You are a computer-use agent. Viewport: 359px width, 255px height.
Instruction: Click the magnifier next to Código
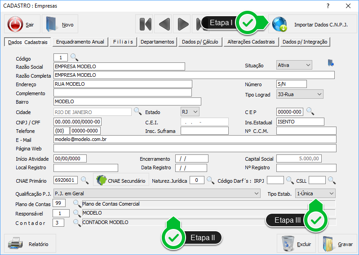(x=74, y=57)
